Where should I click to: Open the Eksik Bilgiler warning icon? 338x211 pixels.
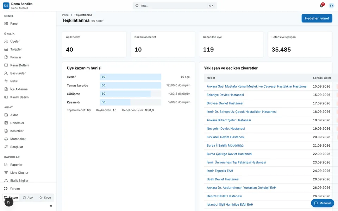tap(6, 180)
